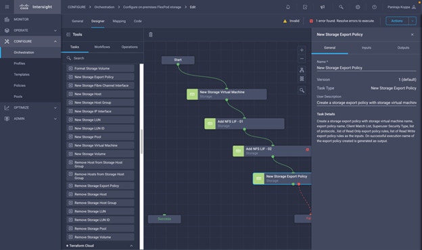
Task: Open the Actions dropdown arrow
Action: coord(413,21)
